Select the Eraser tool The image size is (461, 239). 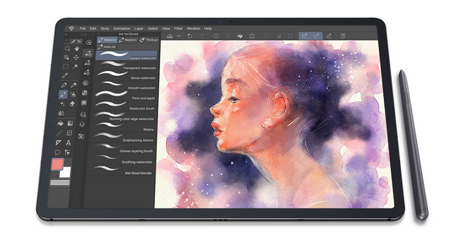(x=73, y=104)
